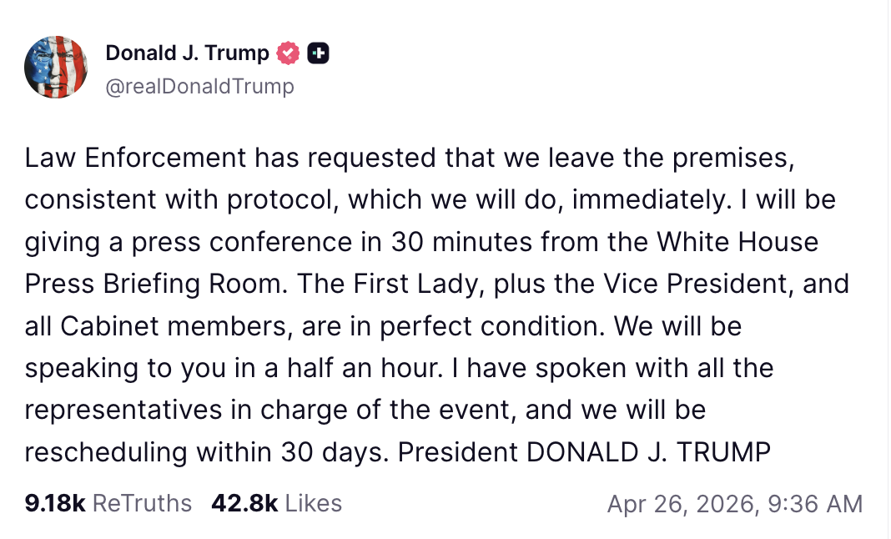Click the "President DONALD J. TRUMP" signature

point(583,451)
